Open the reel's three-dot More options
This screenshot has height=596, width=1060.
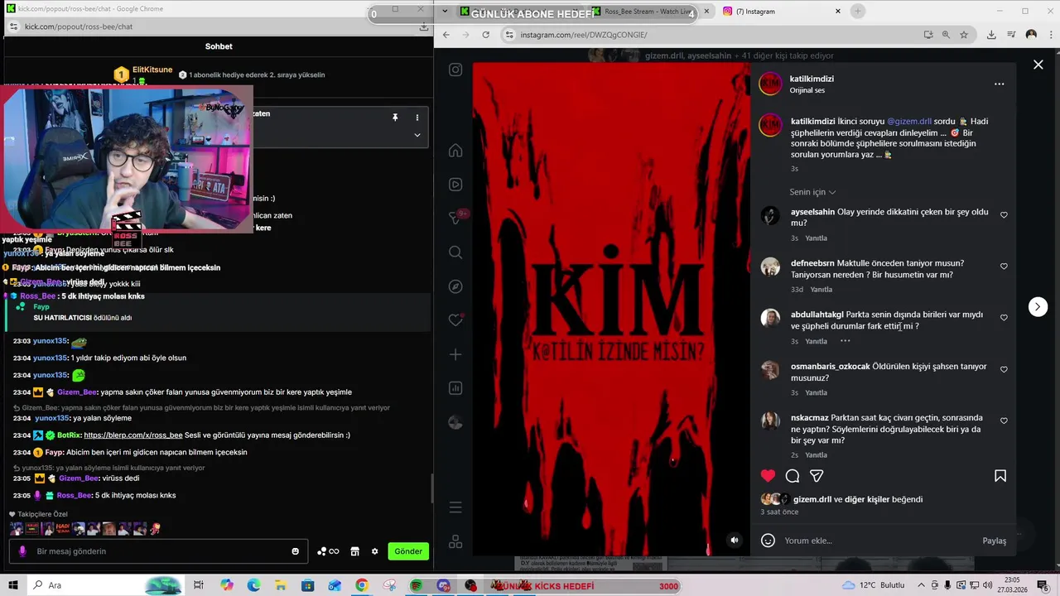pos(999,84)
